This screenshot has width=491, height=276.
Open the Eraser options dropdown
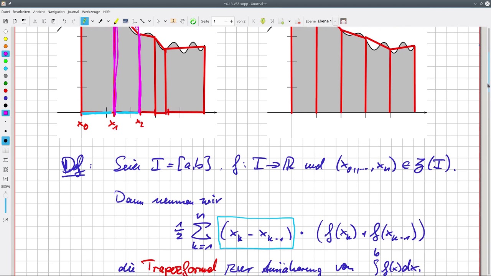click(x=108, y=21)
